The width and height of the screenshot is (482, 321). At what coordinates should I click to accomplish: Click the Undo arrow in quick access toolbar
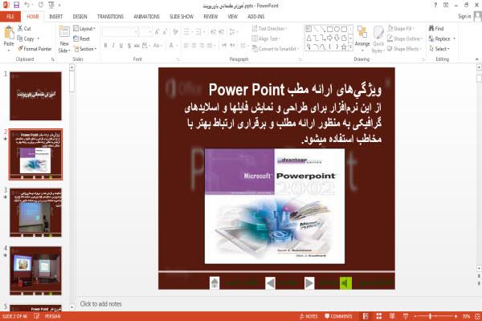[27, 6]
